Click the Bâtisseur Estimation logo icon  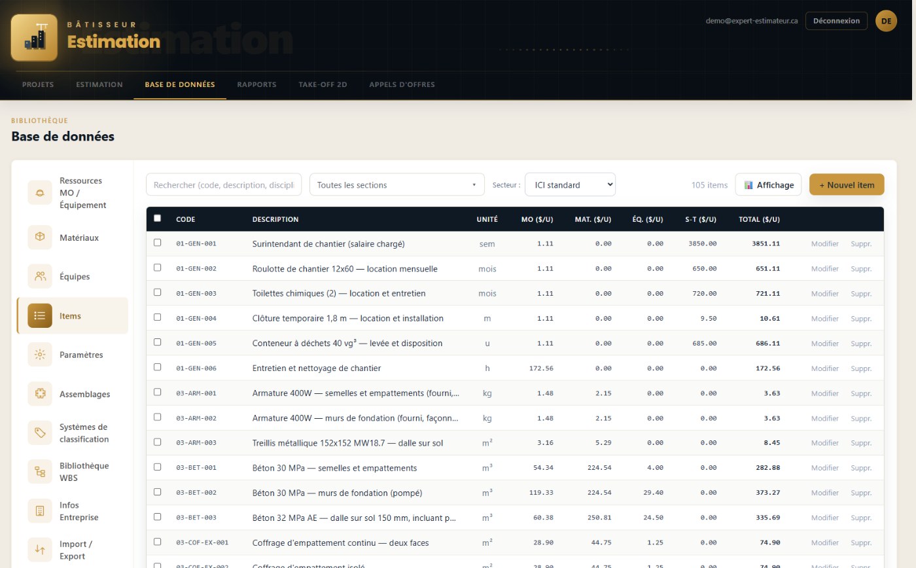[34, 37]
